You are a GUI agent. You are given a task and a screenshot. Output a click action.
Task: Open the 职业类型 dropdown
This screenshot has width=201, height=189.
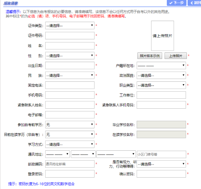click(x=161, y=85)
